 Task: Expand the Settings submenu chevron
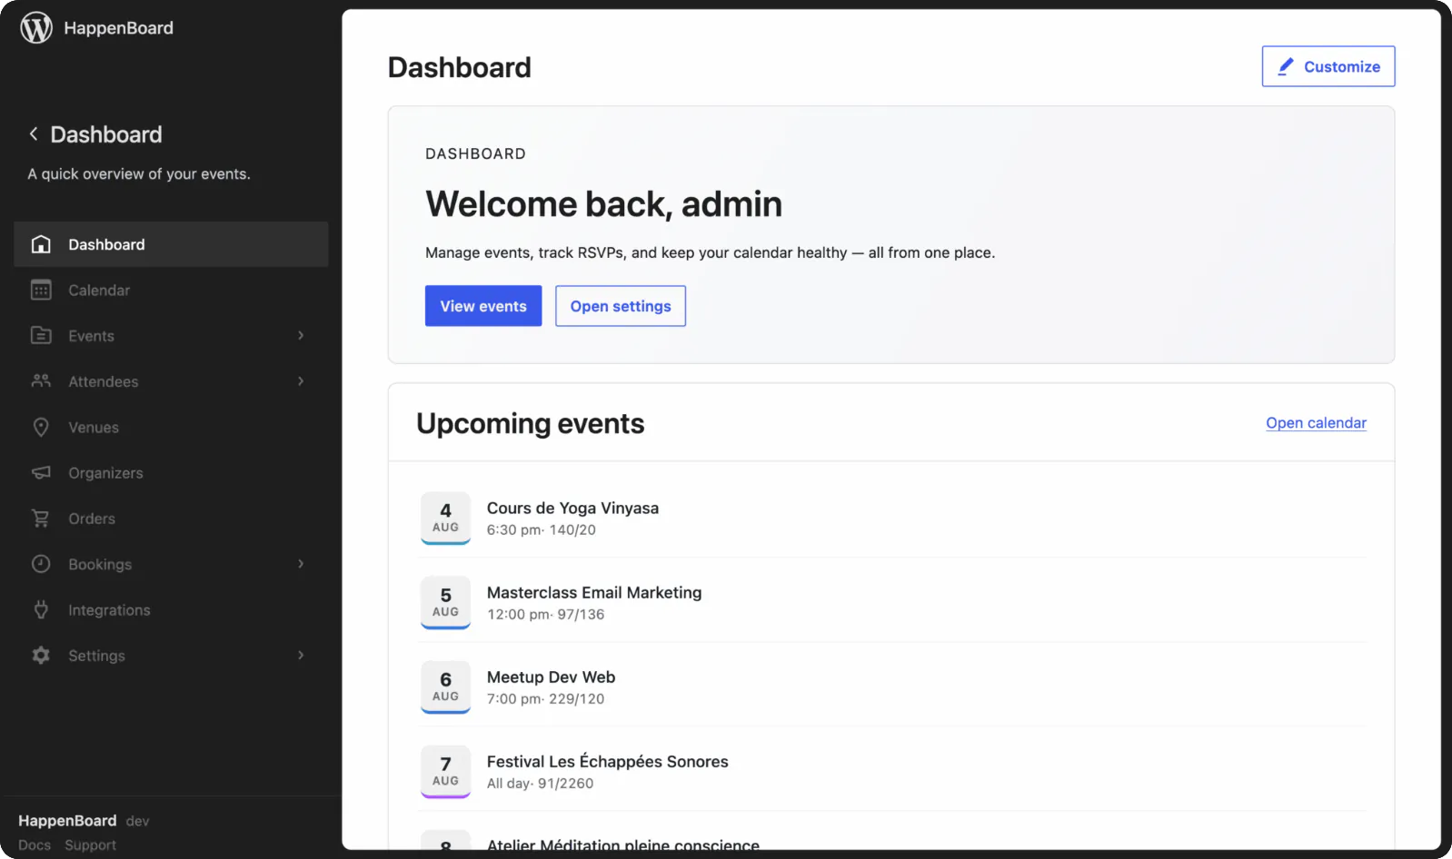click(x=301, y=656)
